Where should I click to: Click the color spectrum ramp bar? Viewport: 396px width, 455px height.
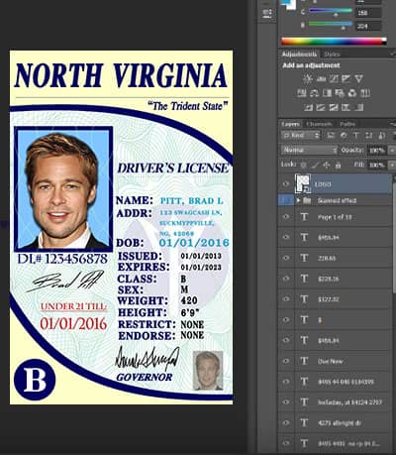[x=334, y=42]
